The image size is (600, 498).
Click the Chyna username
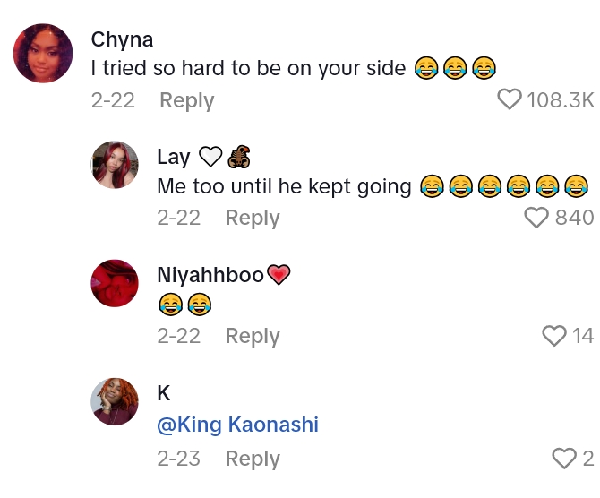coord(122,39)
